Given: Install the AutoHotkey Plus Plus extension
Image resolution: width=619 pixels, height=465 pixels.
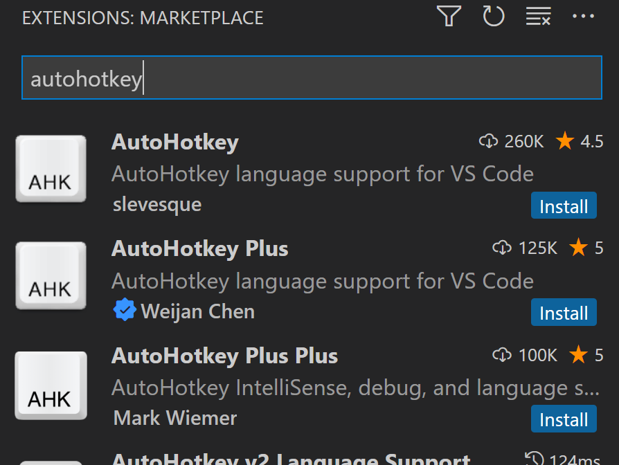Looking at the screenshot, I should [x=564, y=419].
